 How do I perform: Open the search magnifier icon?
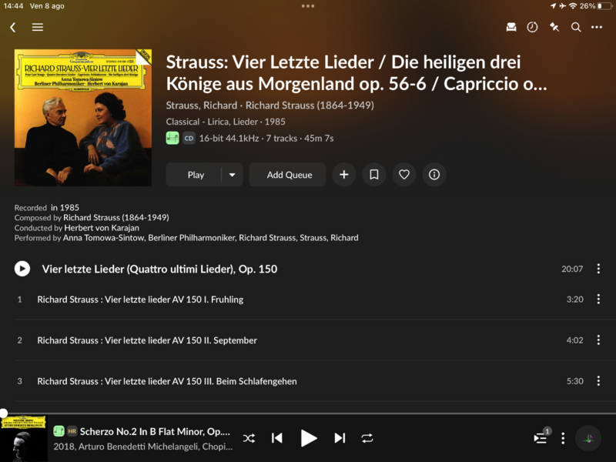click(576, 27)
